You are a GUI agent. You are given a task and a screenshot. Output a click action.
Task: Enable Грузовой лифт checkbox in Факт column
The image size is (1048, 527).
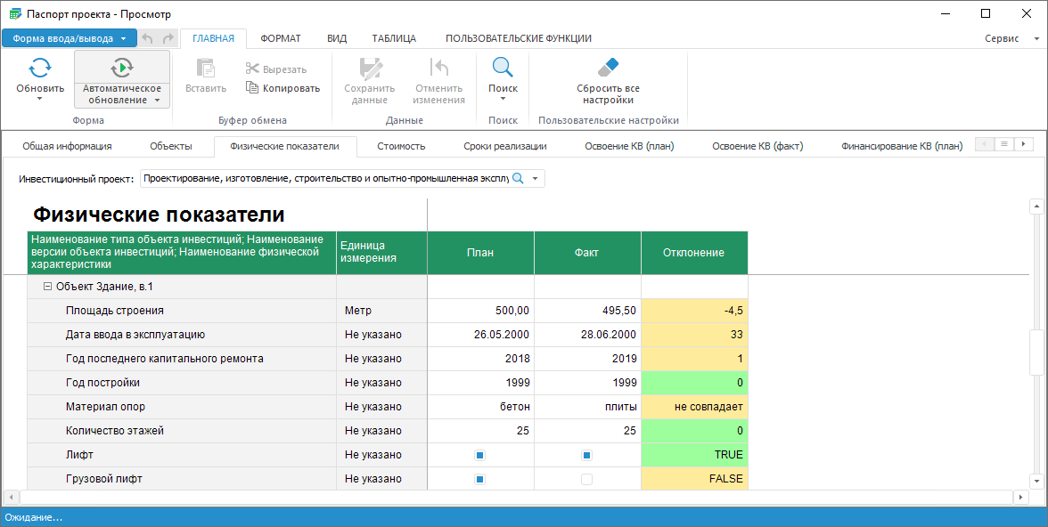pos(586,479)
